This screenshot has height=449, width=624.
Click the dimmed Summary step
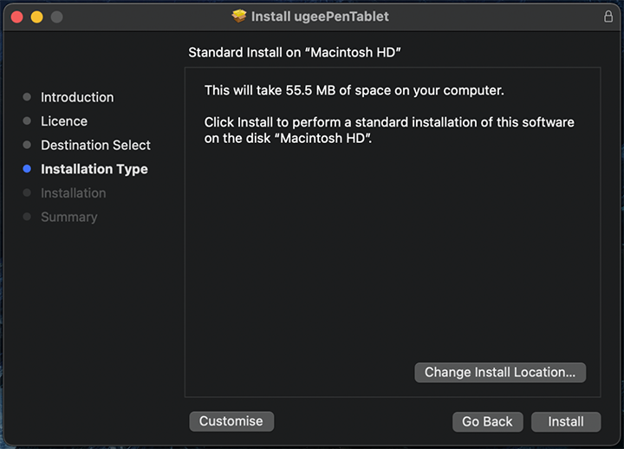(68, 217)
